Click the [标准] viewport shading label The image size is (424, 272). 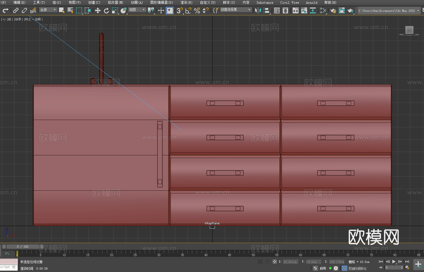pos(18,19)
